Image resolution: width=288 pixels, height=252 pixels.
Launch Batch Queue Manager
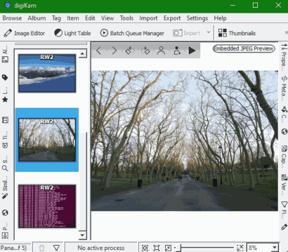(132, 33)
